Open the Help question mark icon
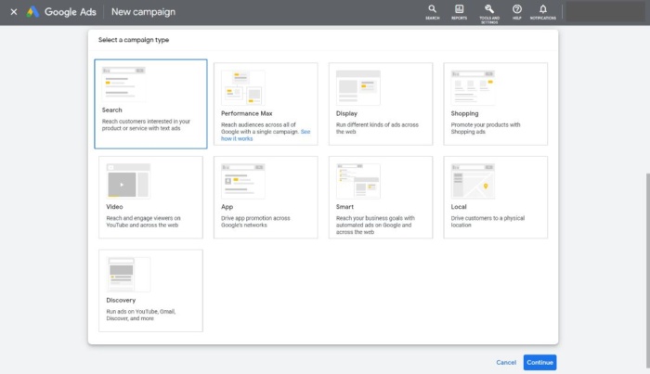The image size is (650, 374). click(x=516, y=12)
